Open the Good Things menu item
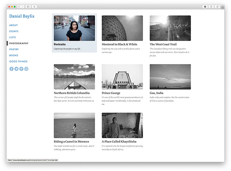Viewport: 231px width, 171px height. (18, 61)
